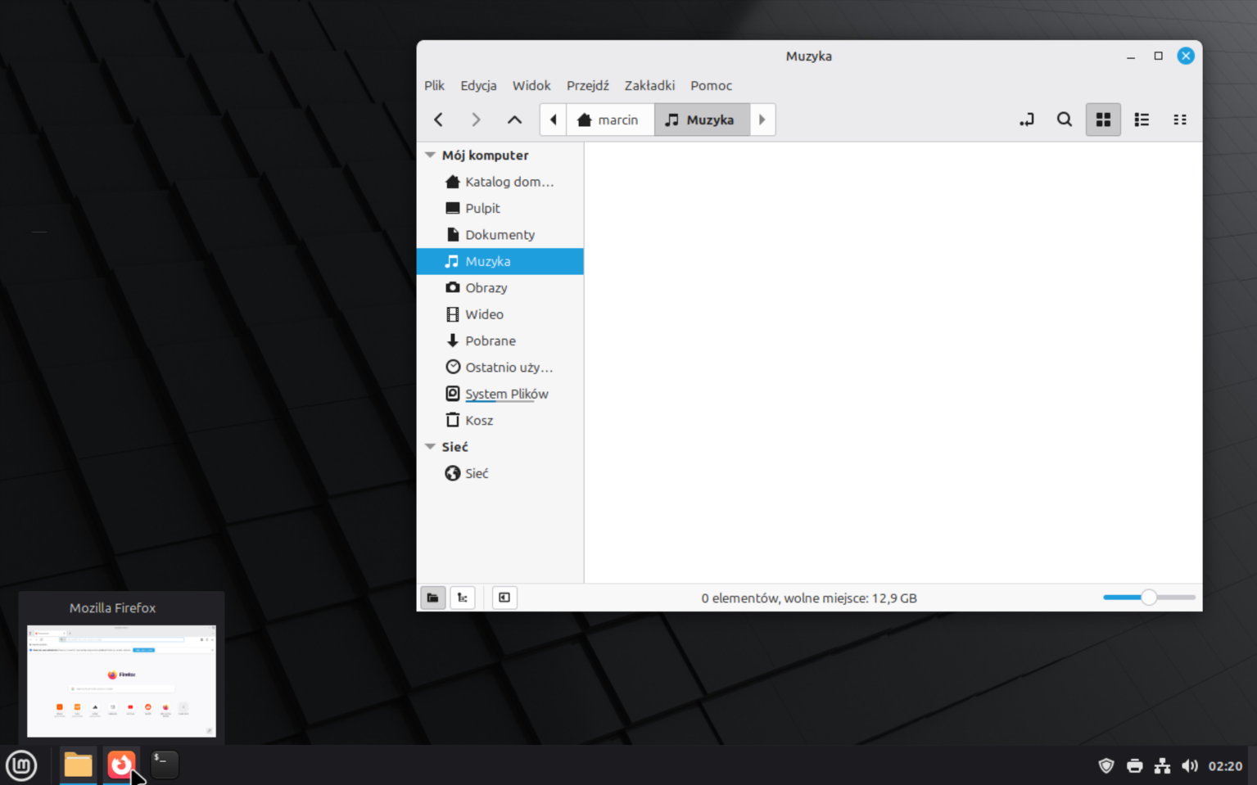Open the Kosz trash location
Image resolution: width=1257 pixels, height=785 pixels.
(479, 421)
